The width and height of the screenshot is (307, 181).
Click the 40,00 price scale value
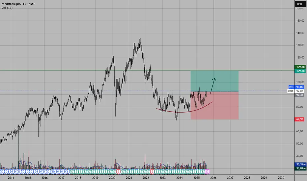pos(300,156)
